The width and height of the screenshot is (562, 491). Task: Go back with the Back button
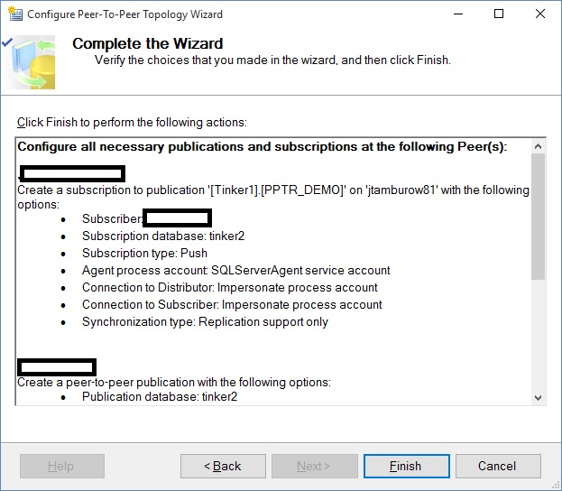222,466
